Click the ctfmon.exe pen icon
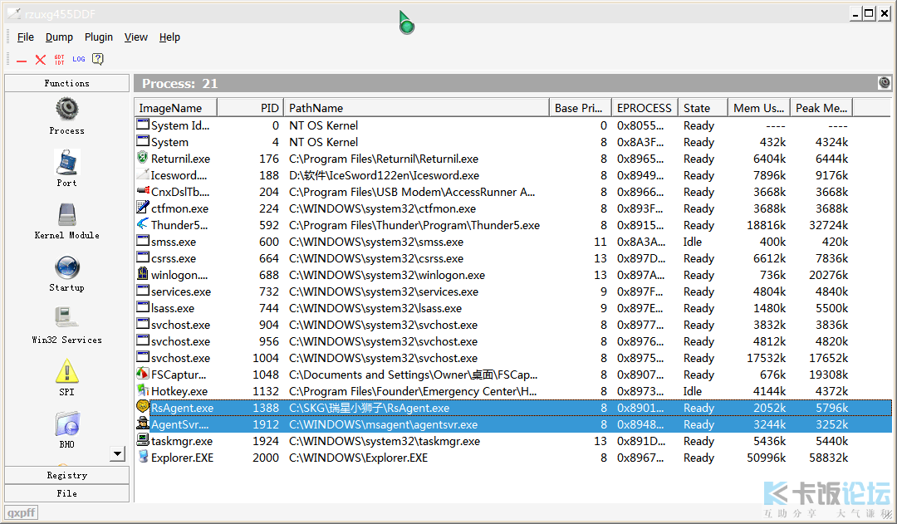 (x=143, y=207)
